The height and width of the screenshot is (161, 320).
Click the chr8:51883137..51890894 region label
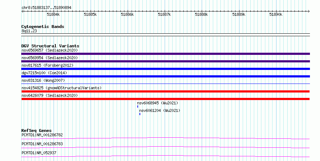point(46,8)
